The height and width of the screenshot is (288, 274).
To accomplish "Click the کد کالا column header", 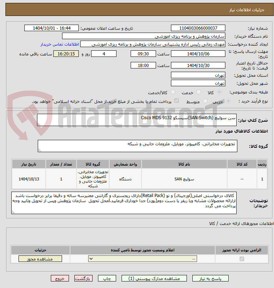I will point(242,164).
